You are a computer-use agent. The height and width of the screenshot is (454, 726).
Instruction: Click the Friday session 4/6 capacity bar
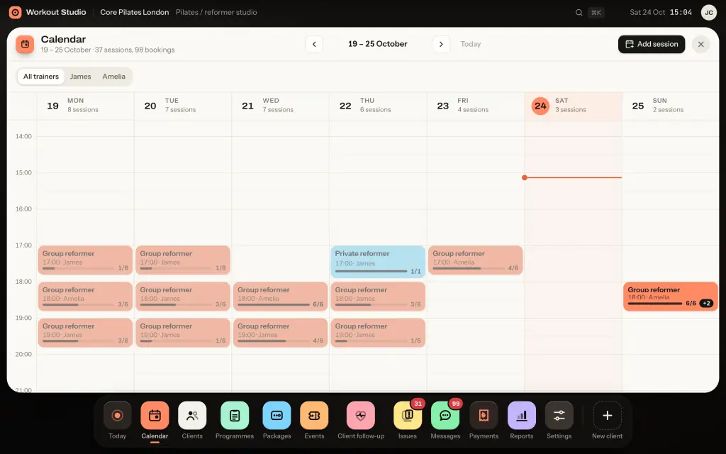tap(469, 268)
